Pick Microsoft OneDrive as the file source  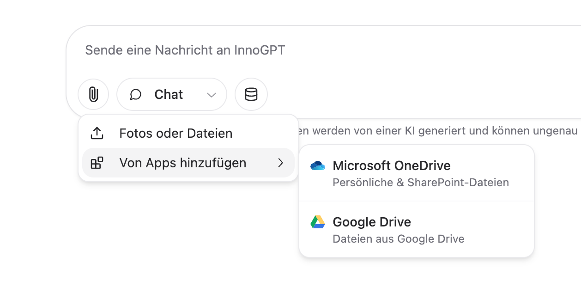417,173
